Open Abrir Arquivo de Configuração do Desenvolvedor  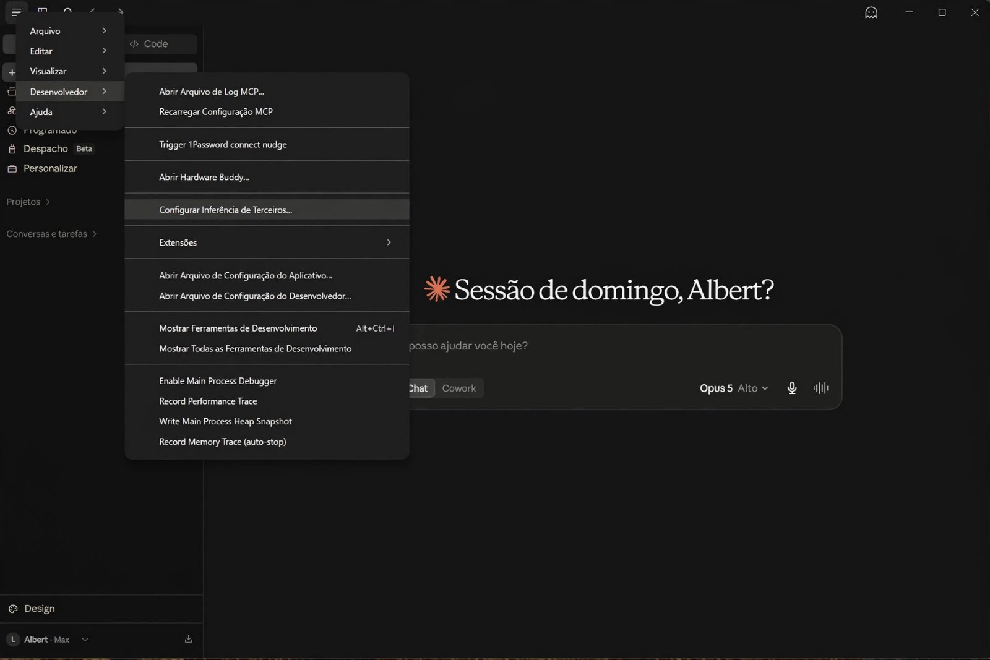267,296
